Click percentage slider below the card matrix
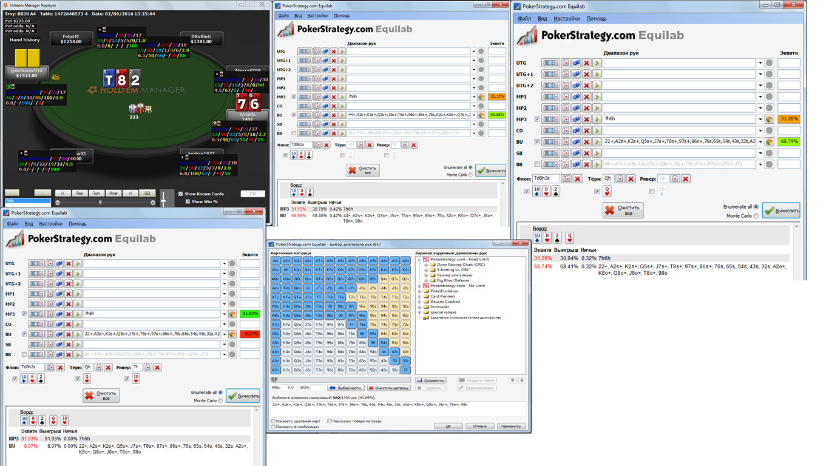 pos(341,380)
